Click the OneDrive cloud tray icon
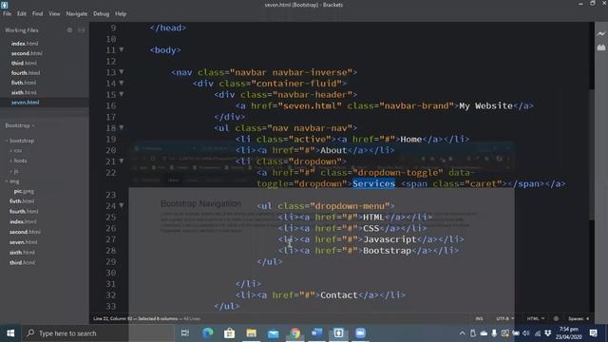The image size is (608, 342). [x=484, y=333]
